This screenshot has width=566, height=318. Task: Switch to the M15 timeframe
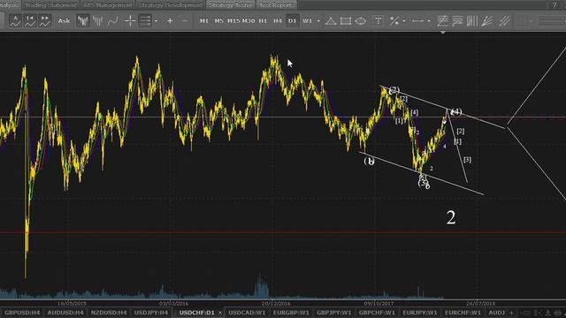[233, 21]
